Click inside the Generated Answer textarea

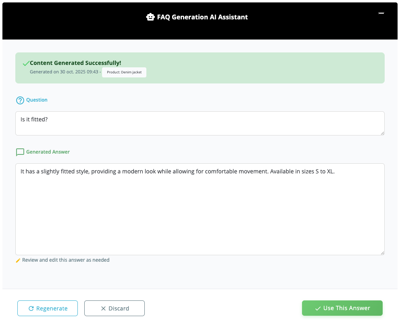pyautogui.click(x=200, y=209)
